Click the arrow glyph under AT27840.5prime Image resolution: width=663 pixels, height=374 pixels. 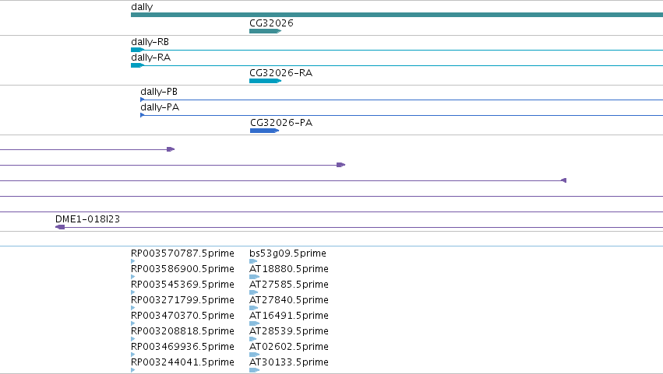[x=254, y=308]
